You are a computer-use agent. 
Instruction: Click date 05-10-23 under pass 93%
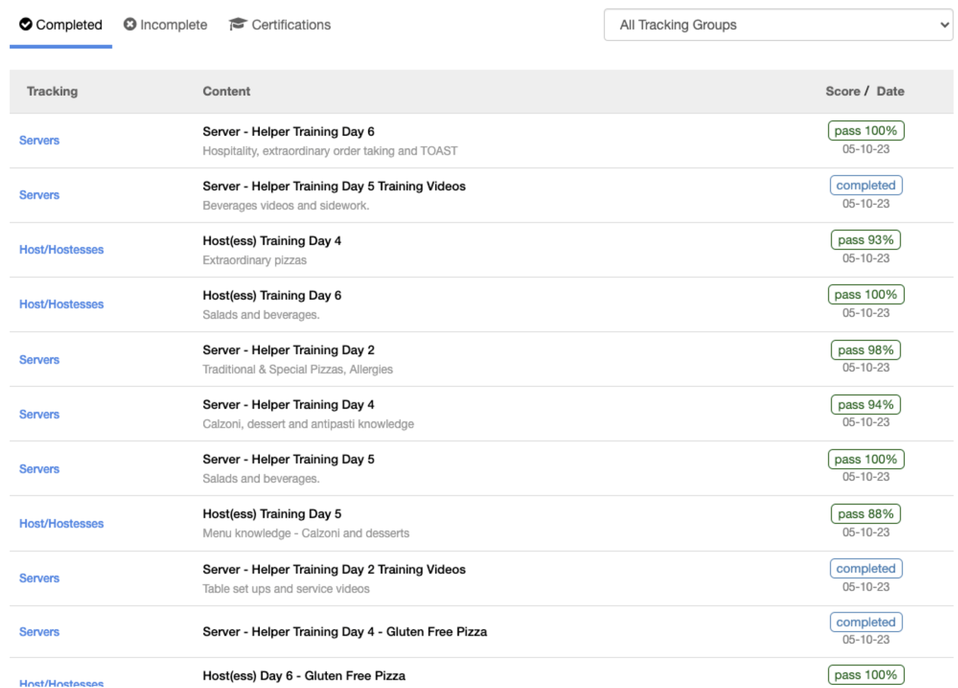(x=866, y=258)
